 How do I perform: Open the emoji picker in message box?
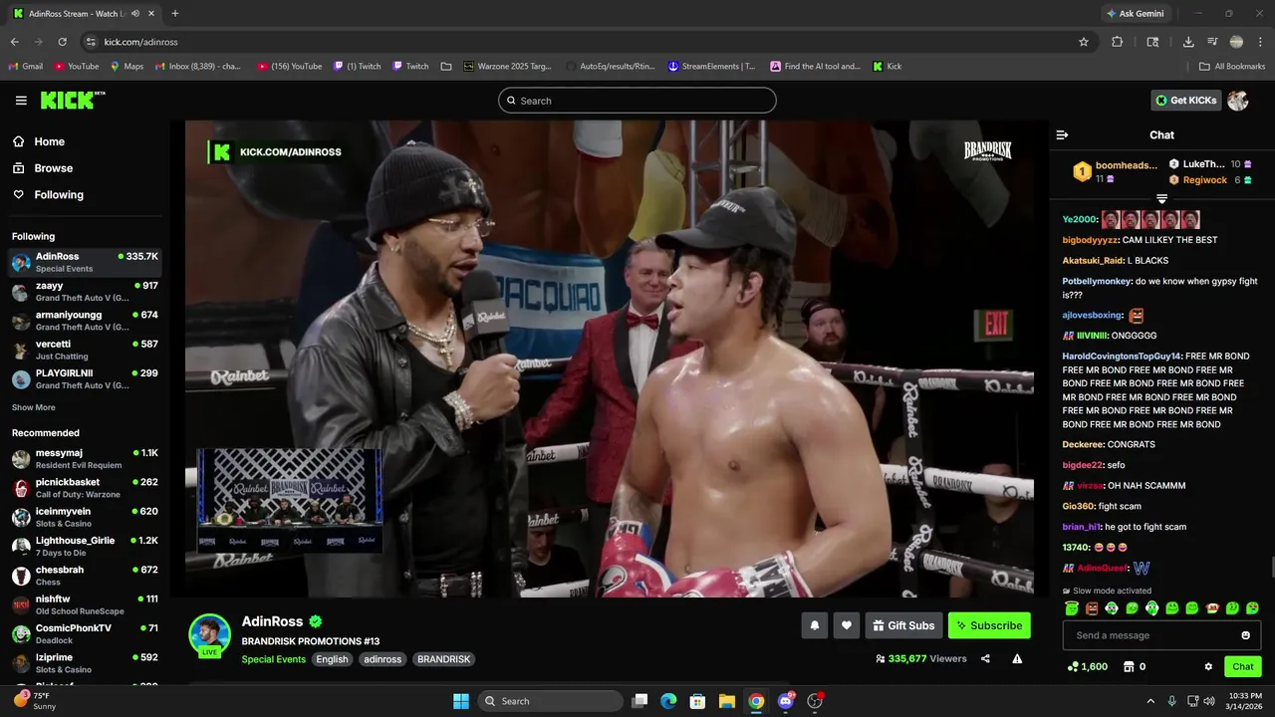coord(1245,635)
